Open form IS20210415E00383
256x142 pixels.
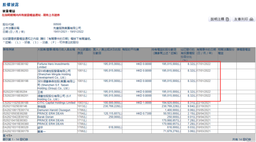point(15,120)
